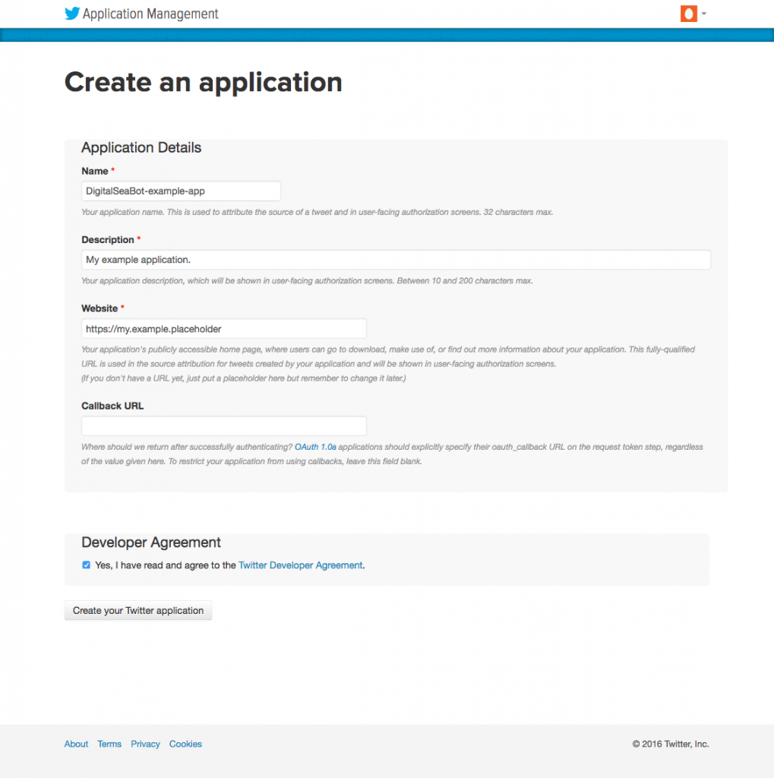The height and width of the screenshot is (778, 774).
Task: Open the Twitter Developer Agreement link
Action: [x=300, y=565]
